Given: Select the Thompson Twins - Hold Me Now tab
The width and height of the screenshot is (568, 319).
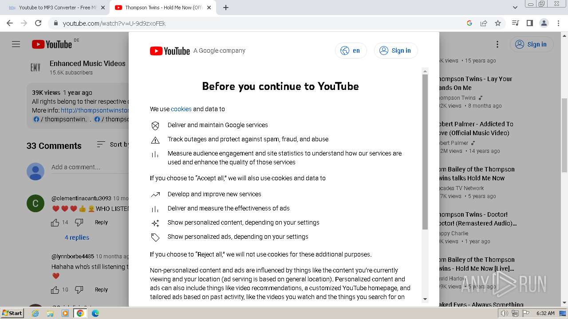Looking at the screenshot, I should pyautogui.click(x=163, y=8).
